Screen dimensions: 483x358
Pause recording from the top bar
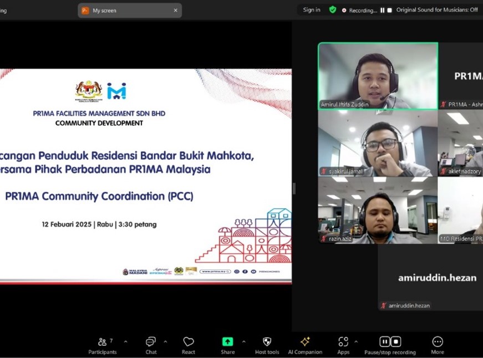[382, 10]
